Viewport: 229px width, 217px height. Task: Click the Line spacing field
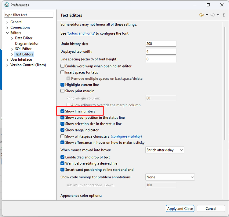pos(161,59)
